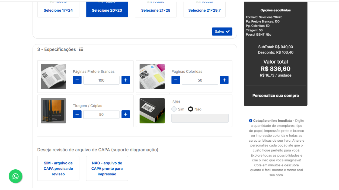Click the Páginas Coloridas book thumbnail
Image resolution: width=339 pixels, height=190 pixels.
[152, 77]
